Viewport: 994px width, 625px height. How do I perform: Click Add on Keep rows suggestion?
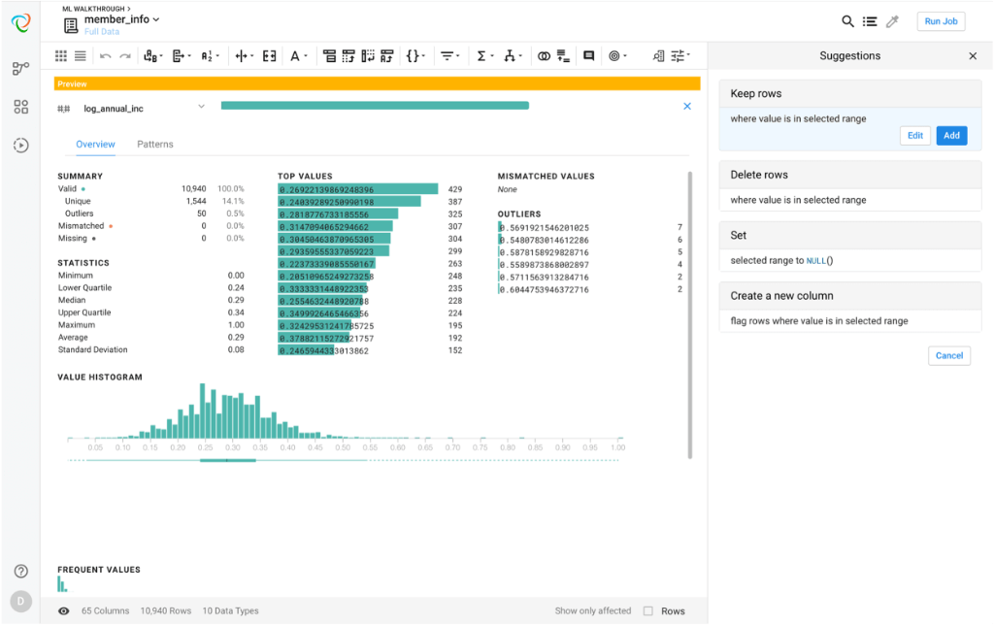(x=951, y=136)
